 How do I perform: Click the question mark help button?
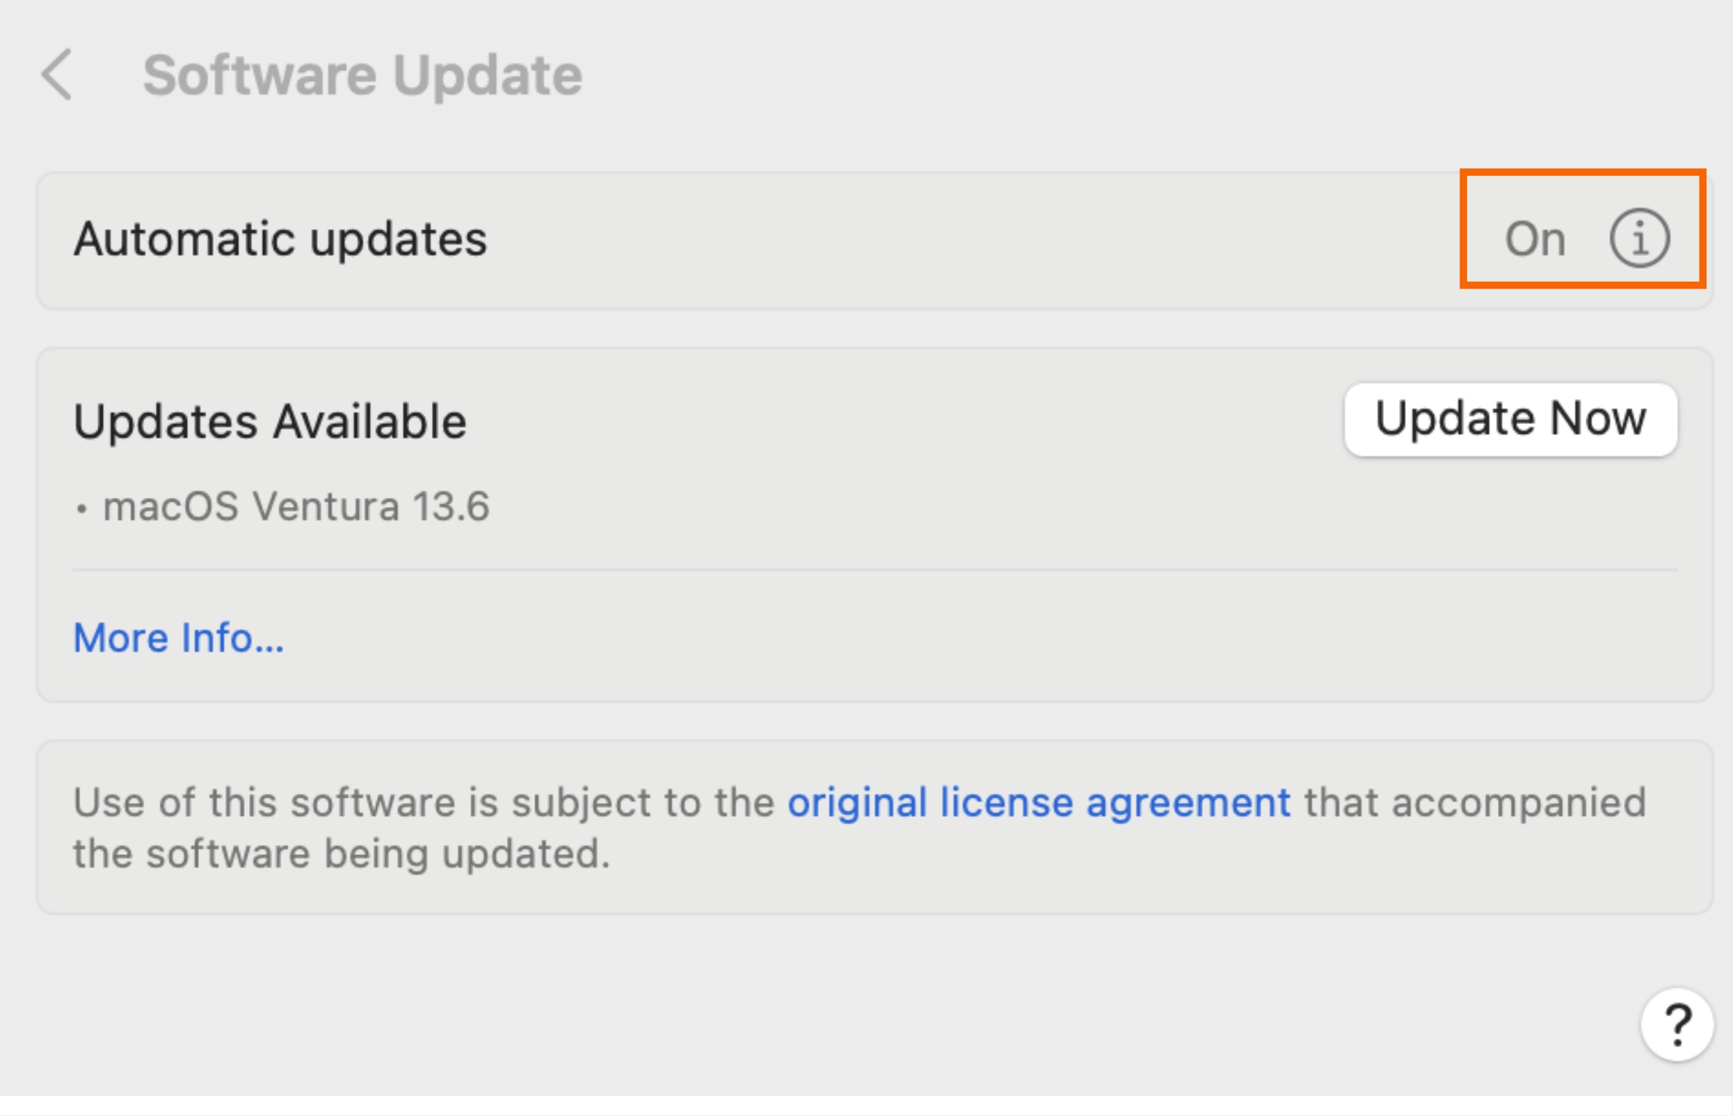tap(1677, 1025)
